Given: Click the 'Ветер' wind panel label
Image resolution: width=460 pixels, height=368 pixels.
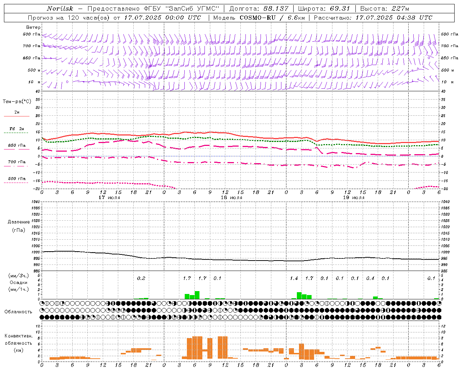Looking at the screenshot, I should point(33,27).
